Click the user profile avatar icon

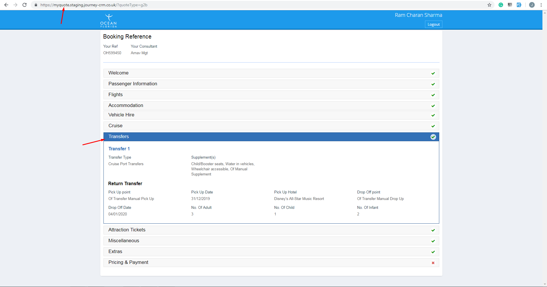(x=532, y=5)
